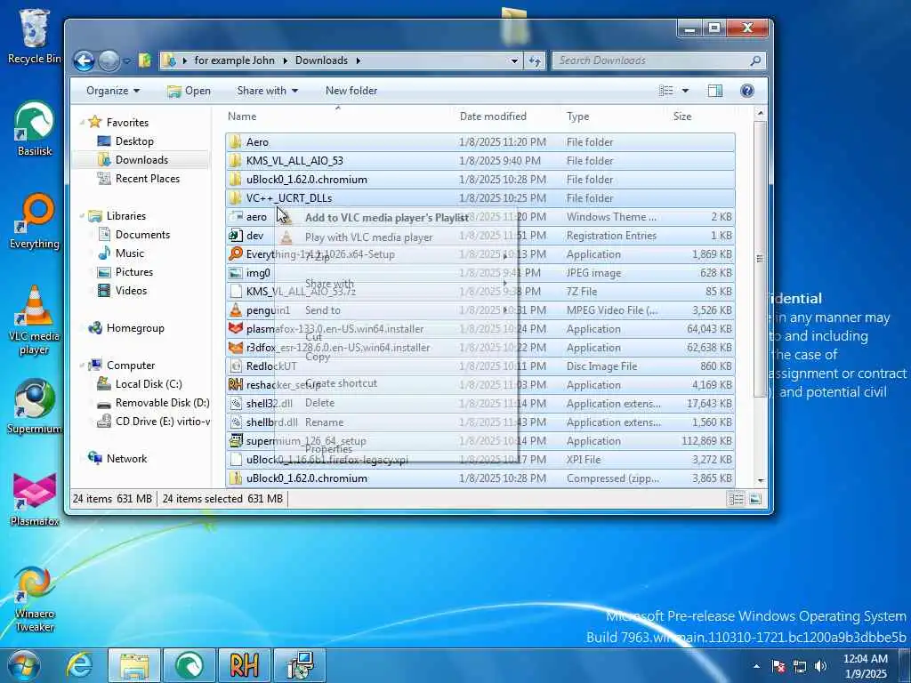The width and height of the screenshot is (911, 683).
Task: Collapse the Computer tree section
Action: (82, 366)
